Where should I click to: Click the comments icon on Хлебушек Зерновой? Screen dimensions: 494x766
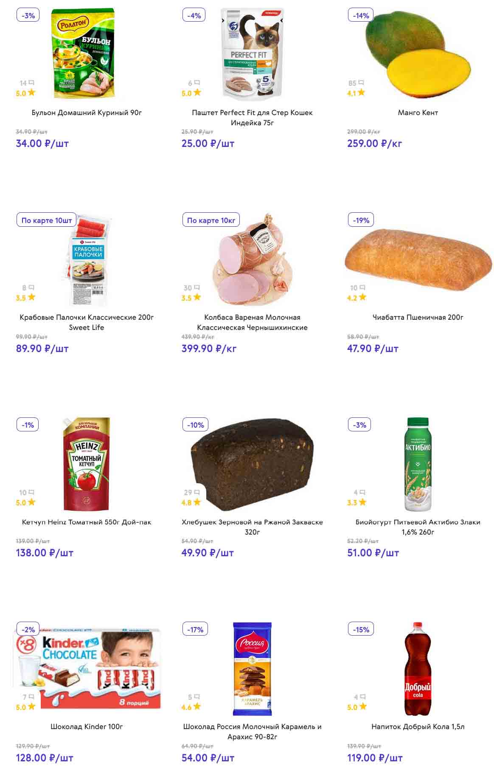pyautogui.click(x=197, y=493)
